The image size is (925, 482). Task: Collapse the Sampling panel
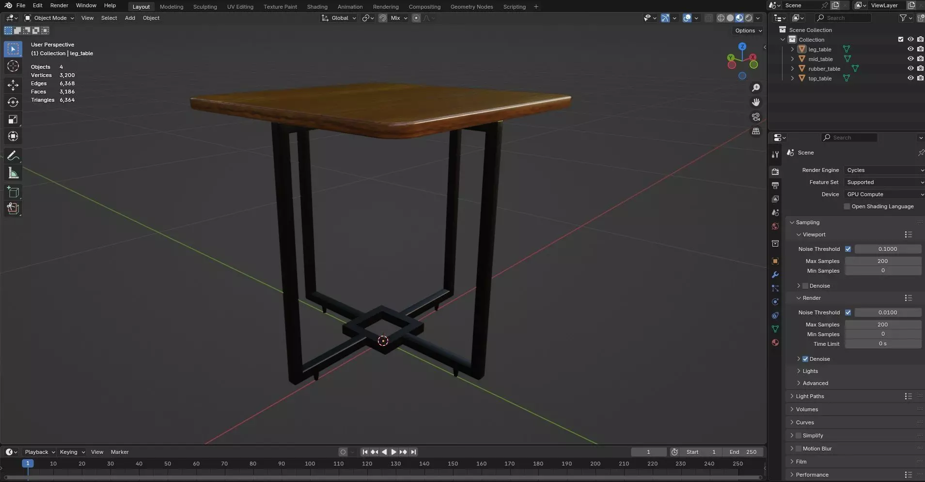pyautogui.click(x=807, y=222)
